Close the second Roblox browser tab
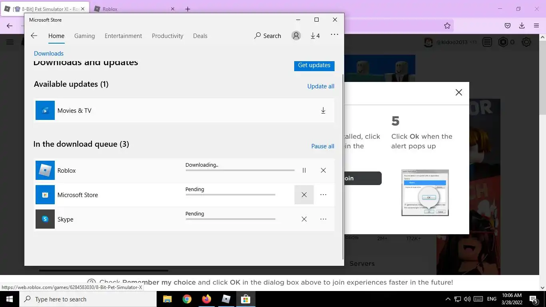Viewport: 546px width, 307px height. pyautogui.click(x=173, y=9)
